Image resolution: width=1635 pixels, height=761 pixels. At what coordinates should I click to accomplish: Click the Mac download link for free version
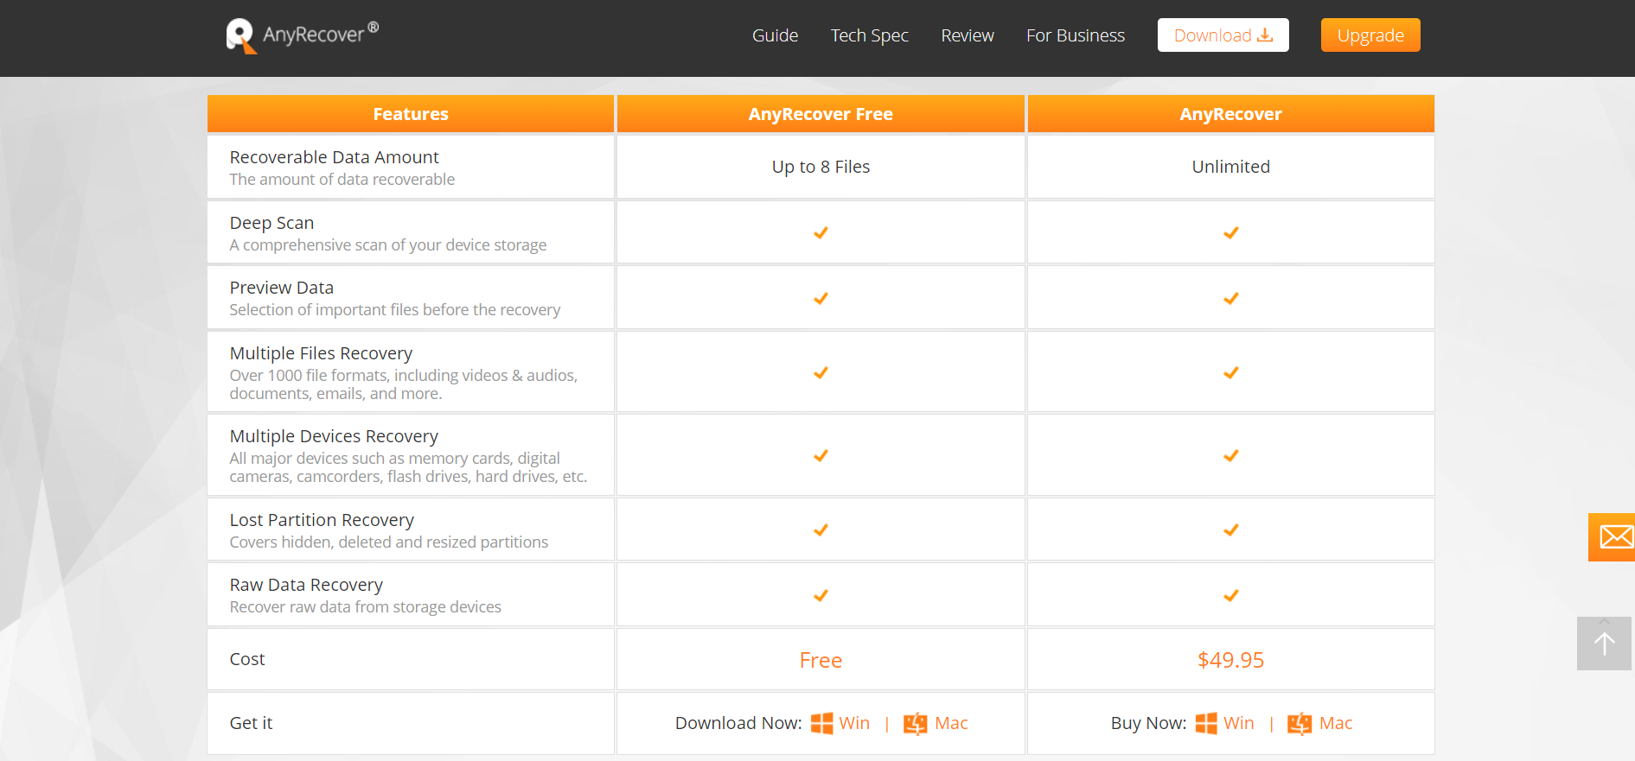(x=951, y=723)
